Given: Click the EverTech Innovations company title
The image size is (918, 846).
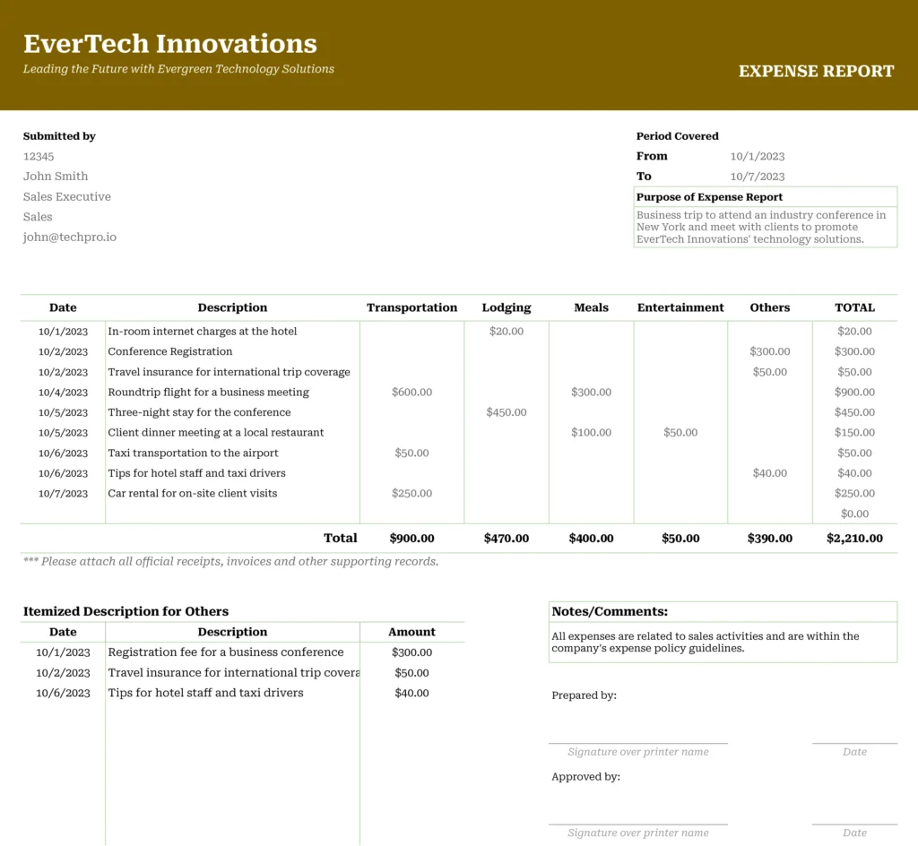Looking at the screenshot, I should click(x=169, y=44).
